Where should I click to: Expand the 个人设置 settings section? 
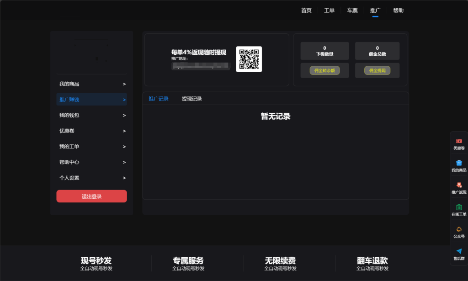[x=91, y=178]
